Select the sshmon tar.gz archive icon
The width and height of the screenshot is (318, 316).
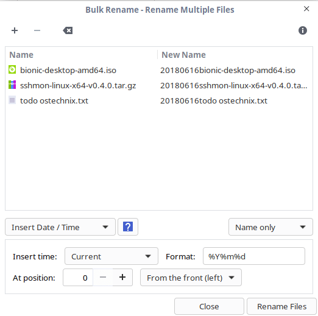click(x=12, y=85)
